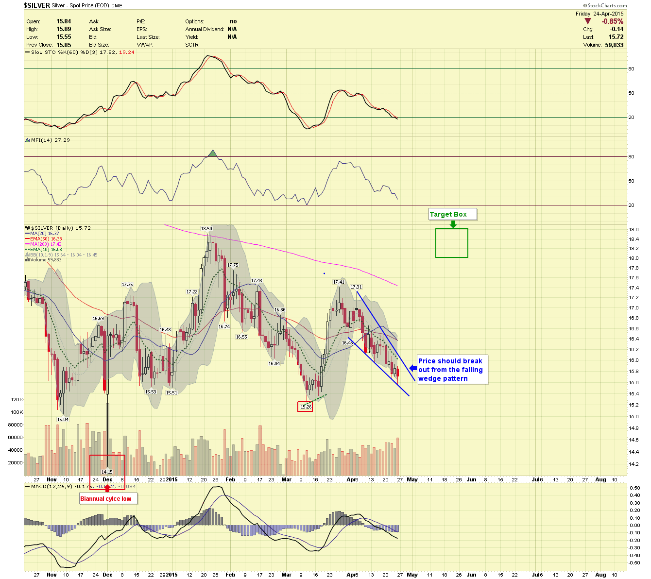This screenshot has width=651, height=579.
Task: Click the $SILVER ticker symbol title
Action: click(37, 5)
